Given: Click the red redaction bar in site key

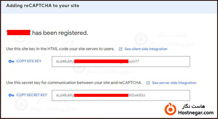Looking at the screenshot, I should 101,61.
